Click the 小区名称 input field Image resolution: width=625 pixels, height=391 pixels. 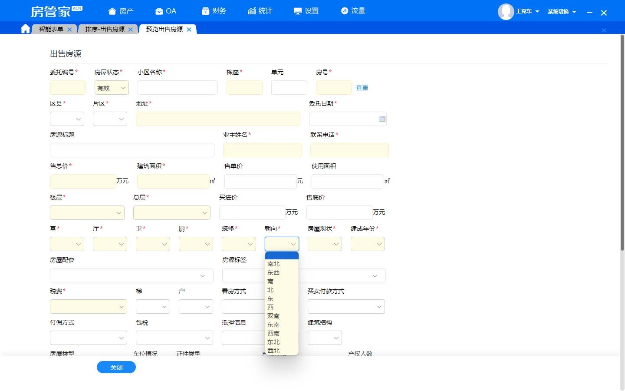[178, 88]
